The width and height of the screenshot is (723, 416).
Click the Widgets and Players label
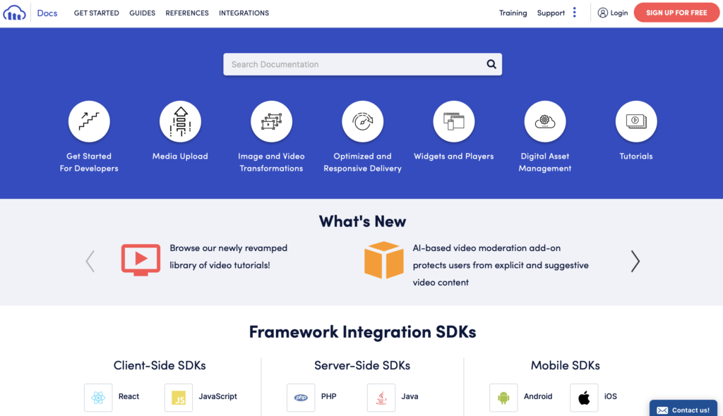click(x=454, y=156)
